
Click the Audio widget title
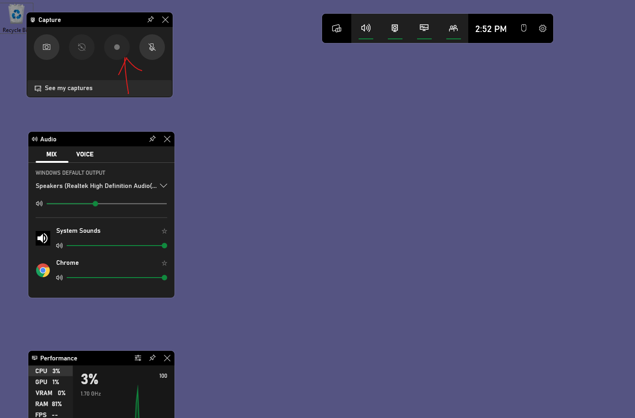(x=48, y=139)
